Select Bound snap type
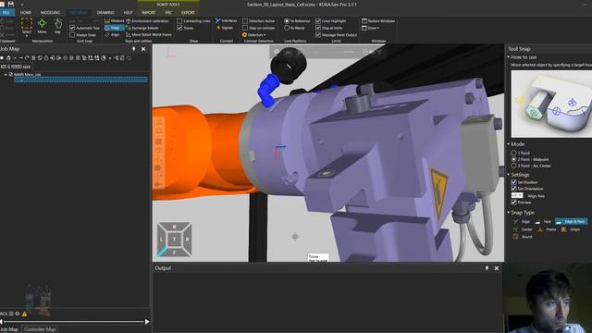This screenshot has height=333, width=592. tap(523, 237)
